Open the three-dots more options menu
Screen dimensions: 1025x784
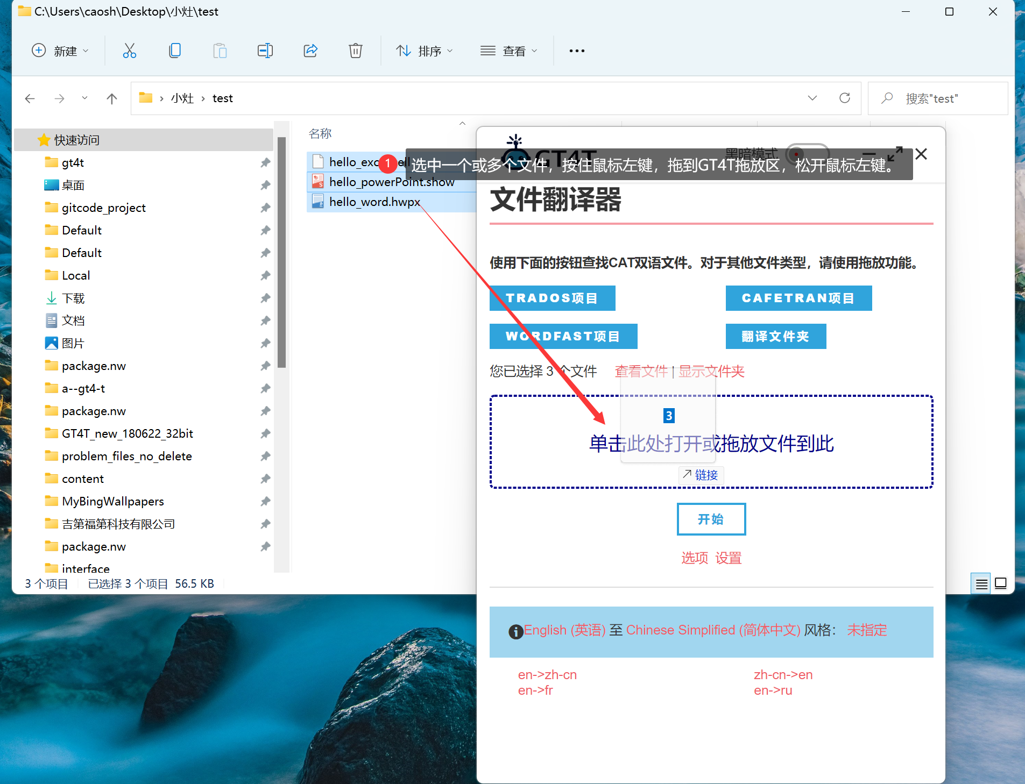coord(576,51)
